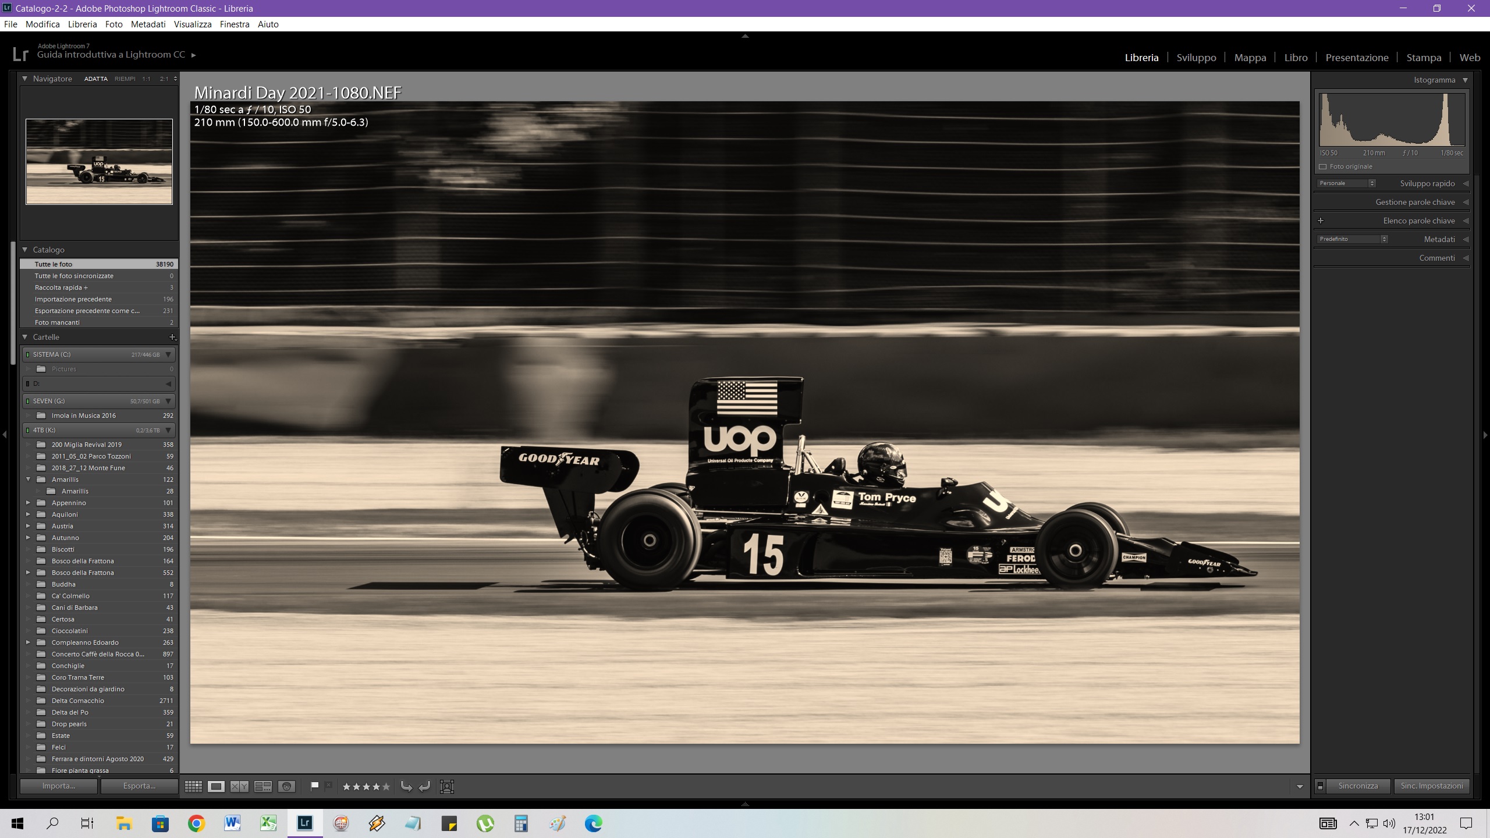Viewport: 1490px width, 838px height.
Task: Collapse the Istogramma panel
Action: tap(1465, 80)
